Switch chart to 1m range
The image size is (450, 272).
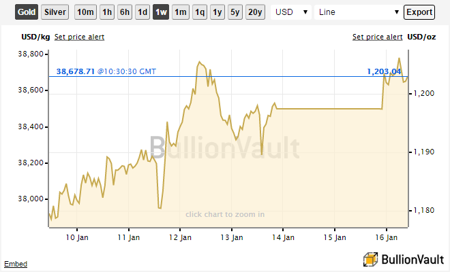click(x=180, y=12)
